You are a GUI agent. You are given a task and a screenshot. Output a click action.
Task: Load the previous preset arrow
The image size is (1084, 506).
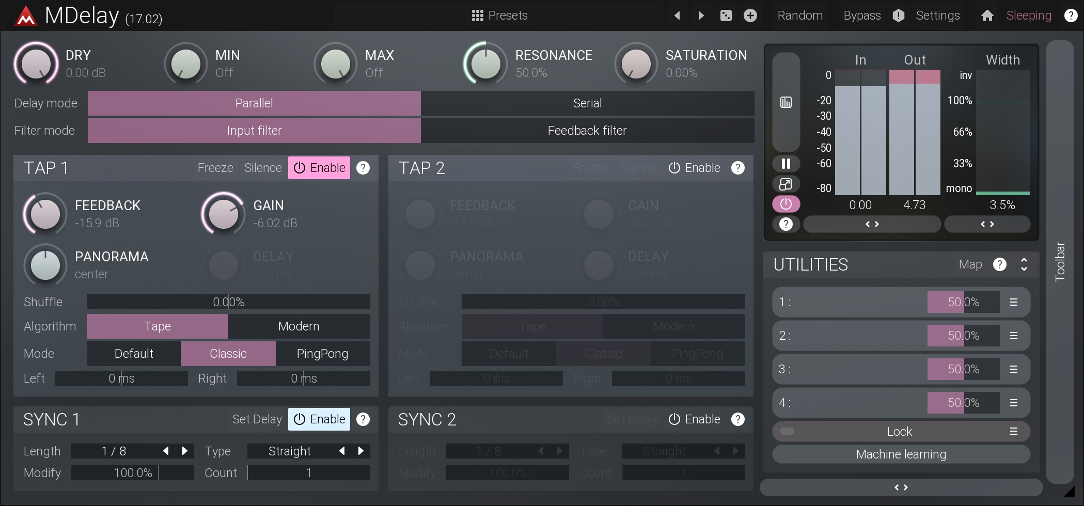coord(677,15)
